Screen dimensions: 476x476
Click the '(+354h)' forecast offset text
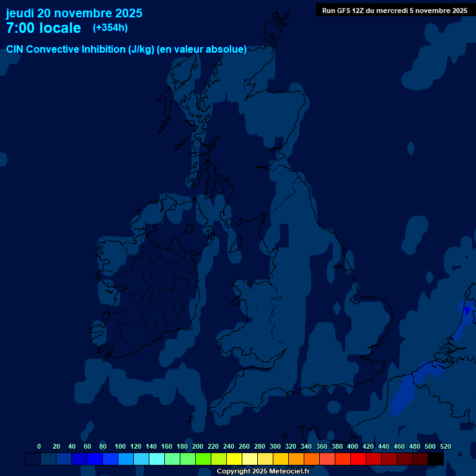tap(110, 28)
